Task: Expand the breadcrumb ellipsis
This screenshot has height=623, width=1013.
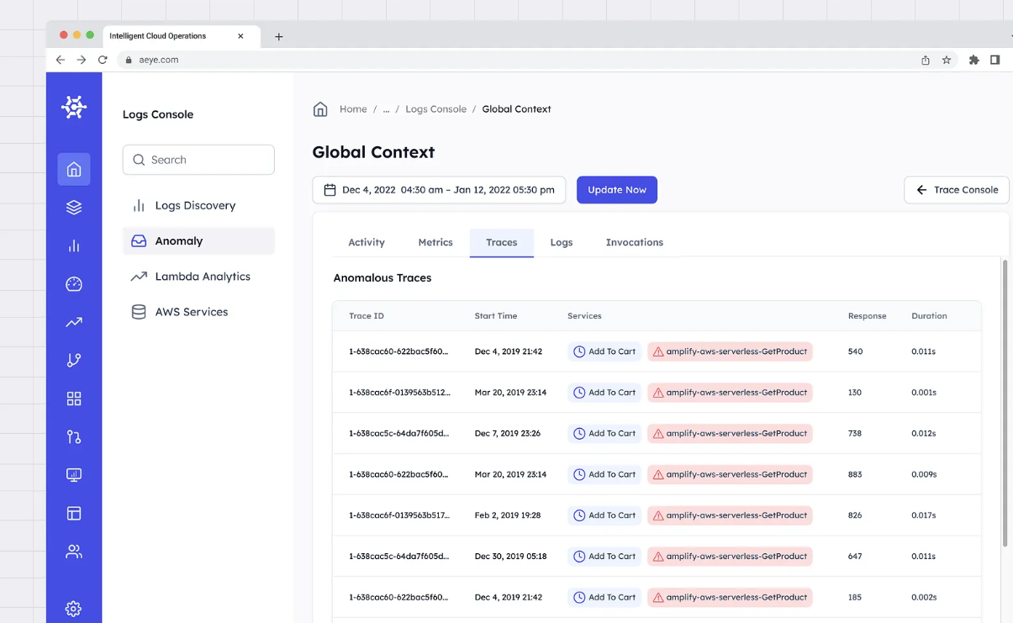Action: (386, 109)
